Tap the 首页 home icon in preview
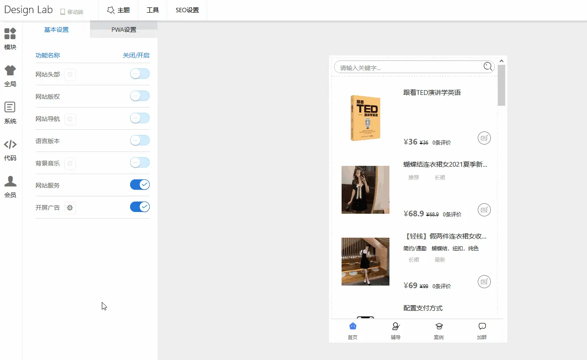587x360 pixels. [352, 326]
